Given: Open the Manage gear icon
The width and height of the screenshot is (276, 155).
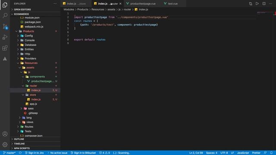Looking at the screenshot, I should 5,145.
